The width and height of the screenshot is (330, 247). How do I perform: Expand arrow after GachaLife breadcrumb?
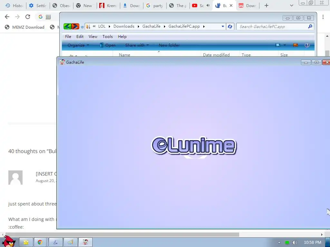pos(164,26)
